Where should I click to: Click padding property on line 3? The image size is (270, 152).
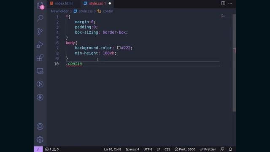pos(83,27)
